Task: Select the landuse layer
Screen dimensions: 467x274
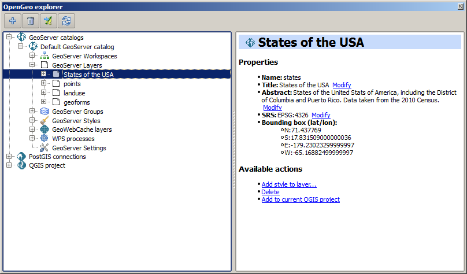Action: (x=74, y=93)
